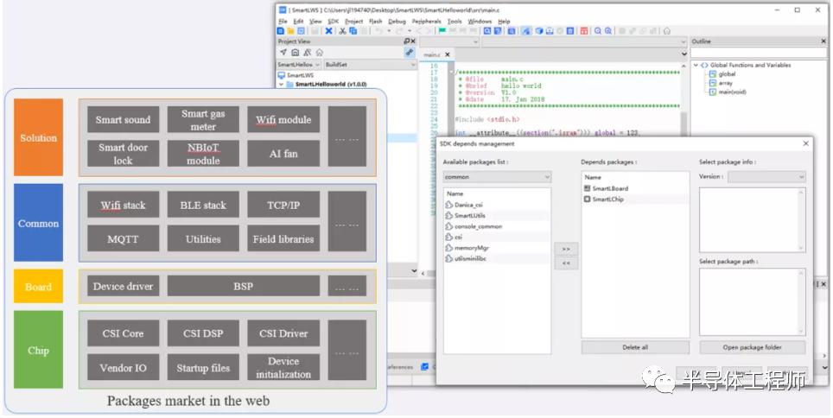
Task: Select the SmartLUtils package
Action: [x=469, y=216]
